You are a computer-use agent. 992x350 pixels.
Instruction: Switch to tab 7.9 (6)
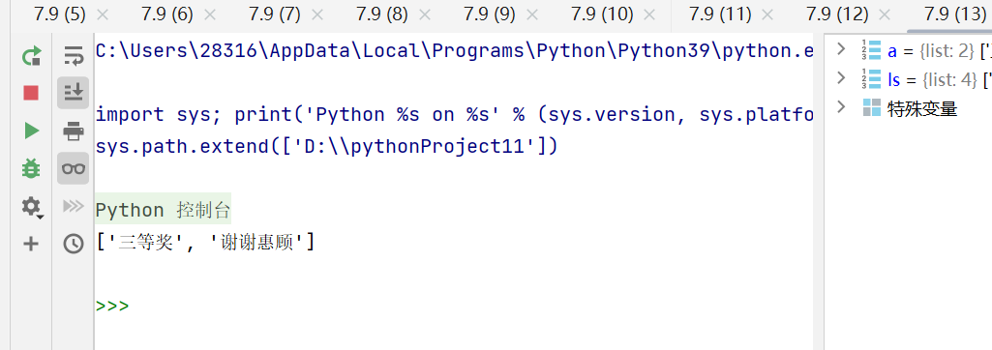[167, 14]
